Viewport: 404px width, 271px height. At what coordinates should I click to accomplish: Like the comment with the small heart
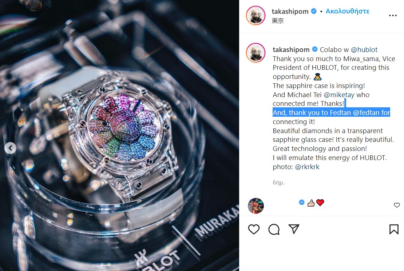(397, 205)
